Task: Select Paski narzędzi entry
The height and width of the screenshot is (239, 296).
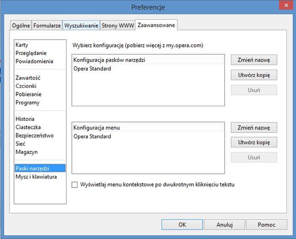Action: point(40,168)
